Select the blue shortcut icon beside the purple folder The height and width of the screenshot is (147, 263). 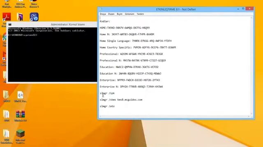[34, 17]
